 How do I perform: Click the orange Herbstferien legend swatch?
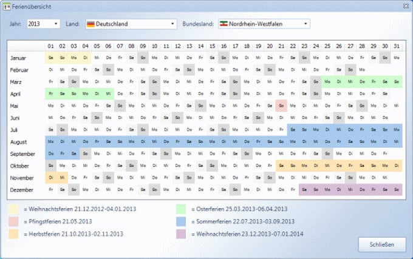pos(13,234)
